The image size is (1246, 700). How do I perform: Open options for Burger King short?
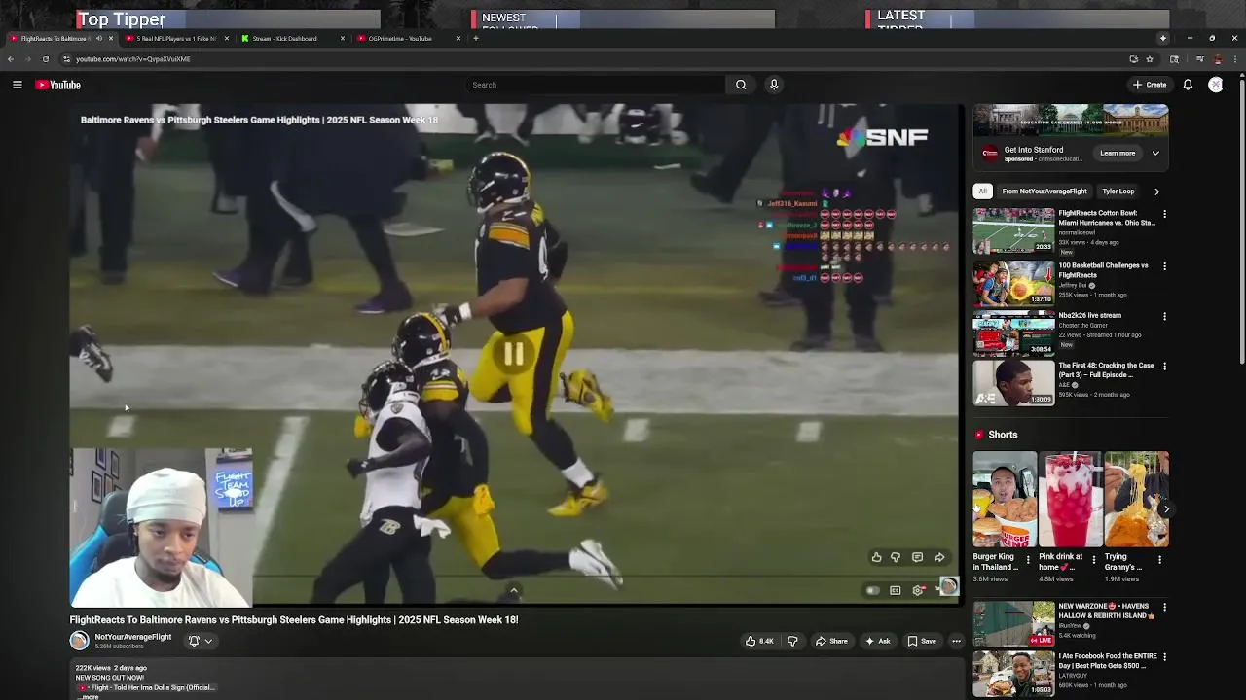click(1028, 560)
